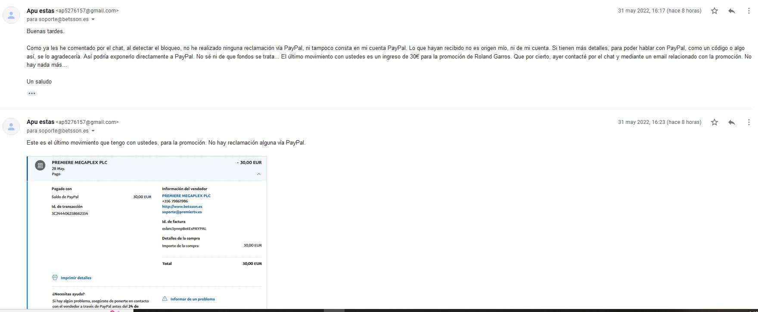Screen dimensions: 758x312
Task: Open Imprimir detalles link
Action: tap(76, 278)
